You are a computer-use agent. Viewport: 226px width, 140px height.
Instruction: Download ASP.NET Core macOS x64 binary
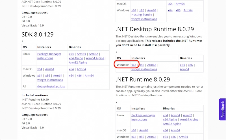click(170, 4)
